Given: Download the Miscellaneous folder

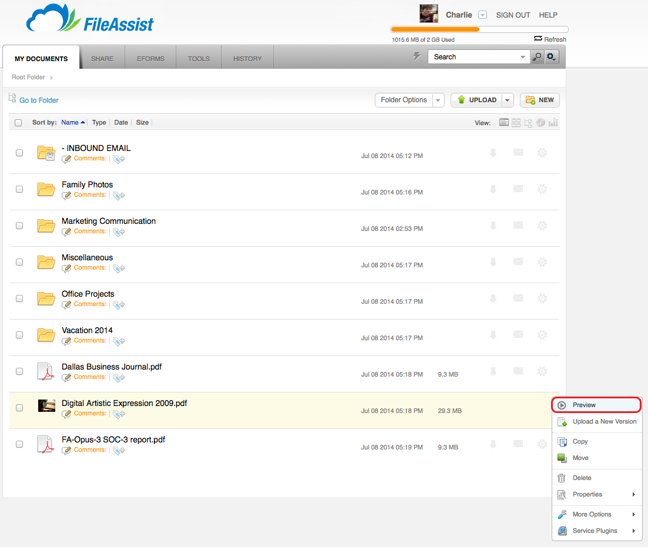Looking at the screenshot, I should [x=493, y=262].
